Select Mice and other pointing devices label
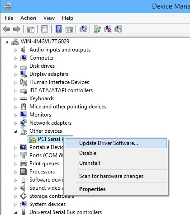The image size is (190, 215). pos(68,107)
